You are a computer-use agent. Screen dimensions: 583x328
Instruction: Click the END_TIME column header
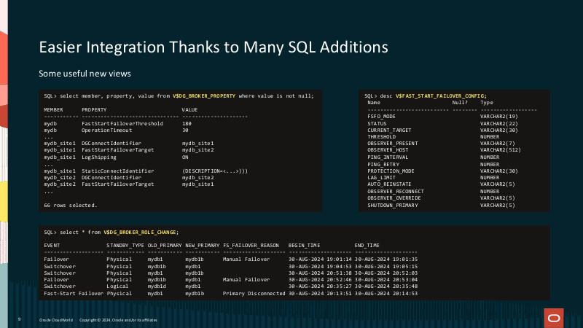coord(367,246)
